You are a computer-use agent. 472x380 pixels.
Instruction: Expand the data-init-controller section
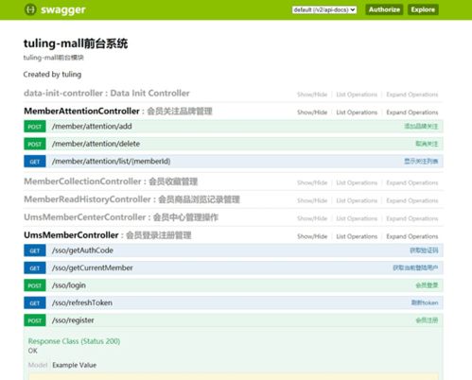tap(107, 94)
